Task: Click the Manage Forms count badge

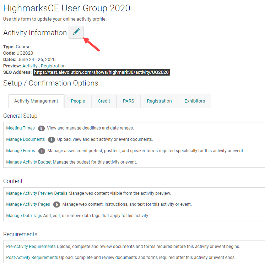Action: coord(42,151)
